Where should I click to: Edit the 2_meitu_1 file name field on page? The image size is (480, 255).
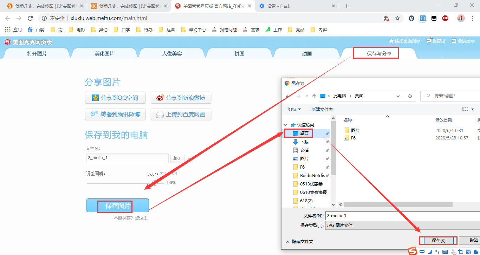tap(127, 158)
